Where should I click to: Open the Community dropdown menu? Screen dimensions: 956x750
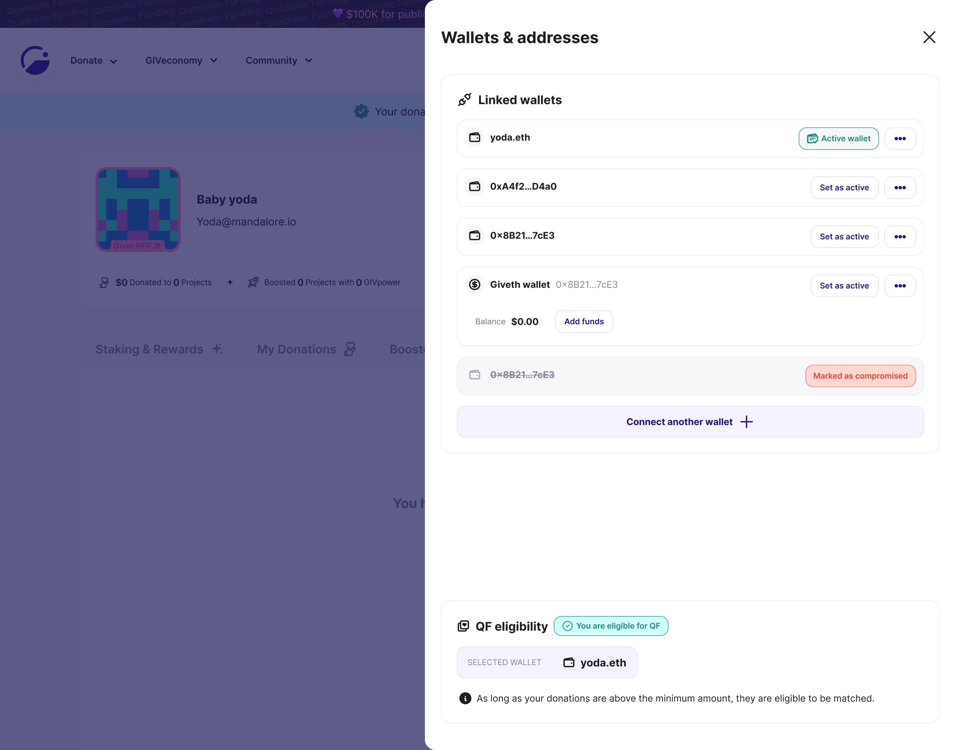(x=279, y=61)
